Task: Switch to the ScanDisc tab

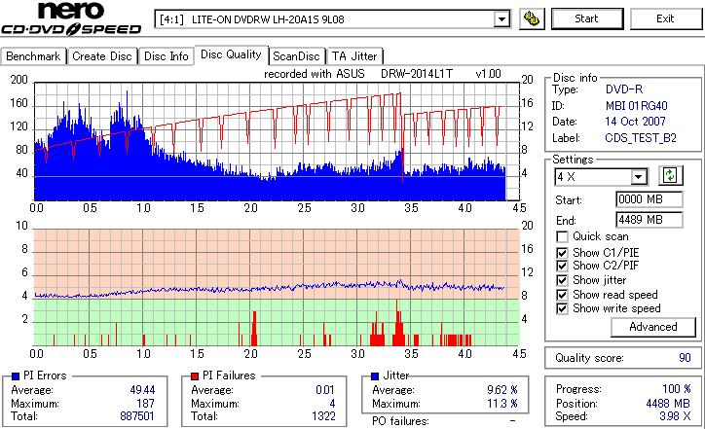Action: click(x=296, y=56)
